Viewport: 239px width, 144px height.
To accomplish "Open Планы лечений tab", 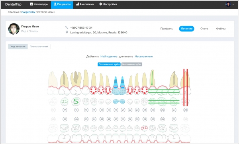I will tap(39, 47).
